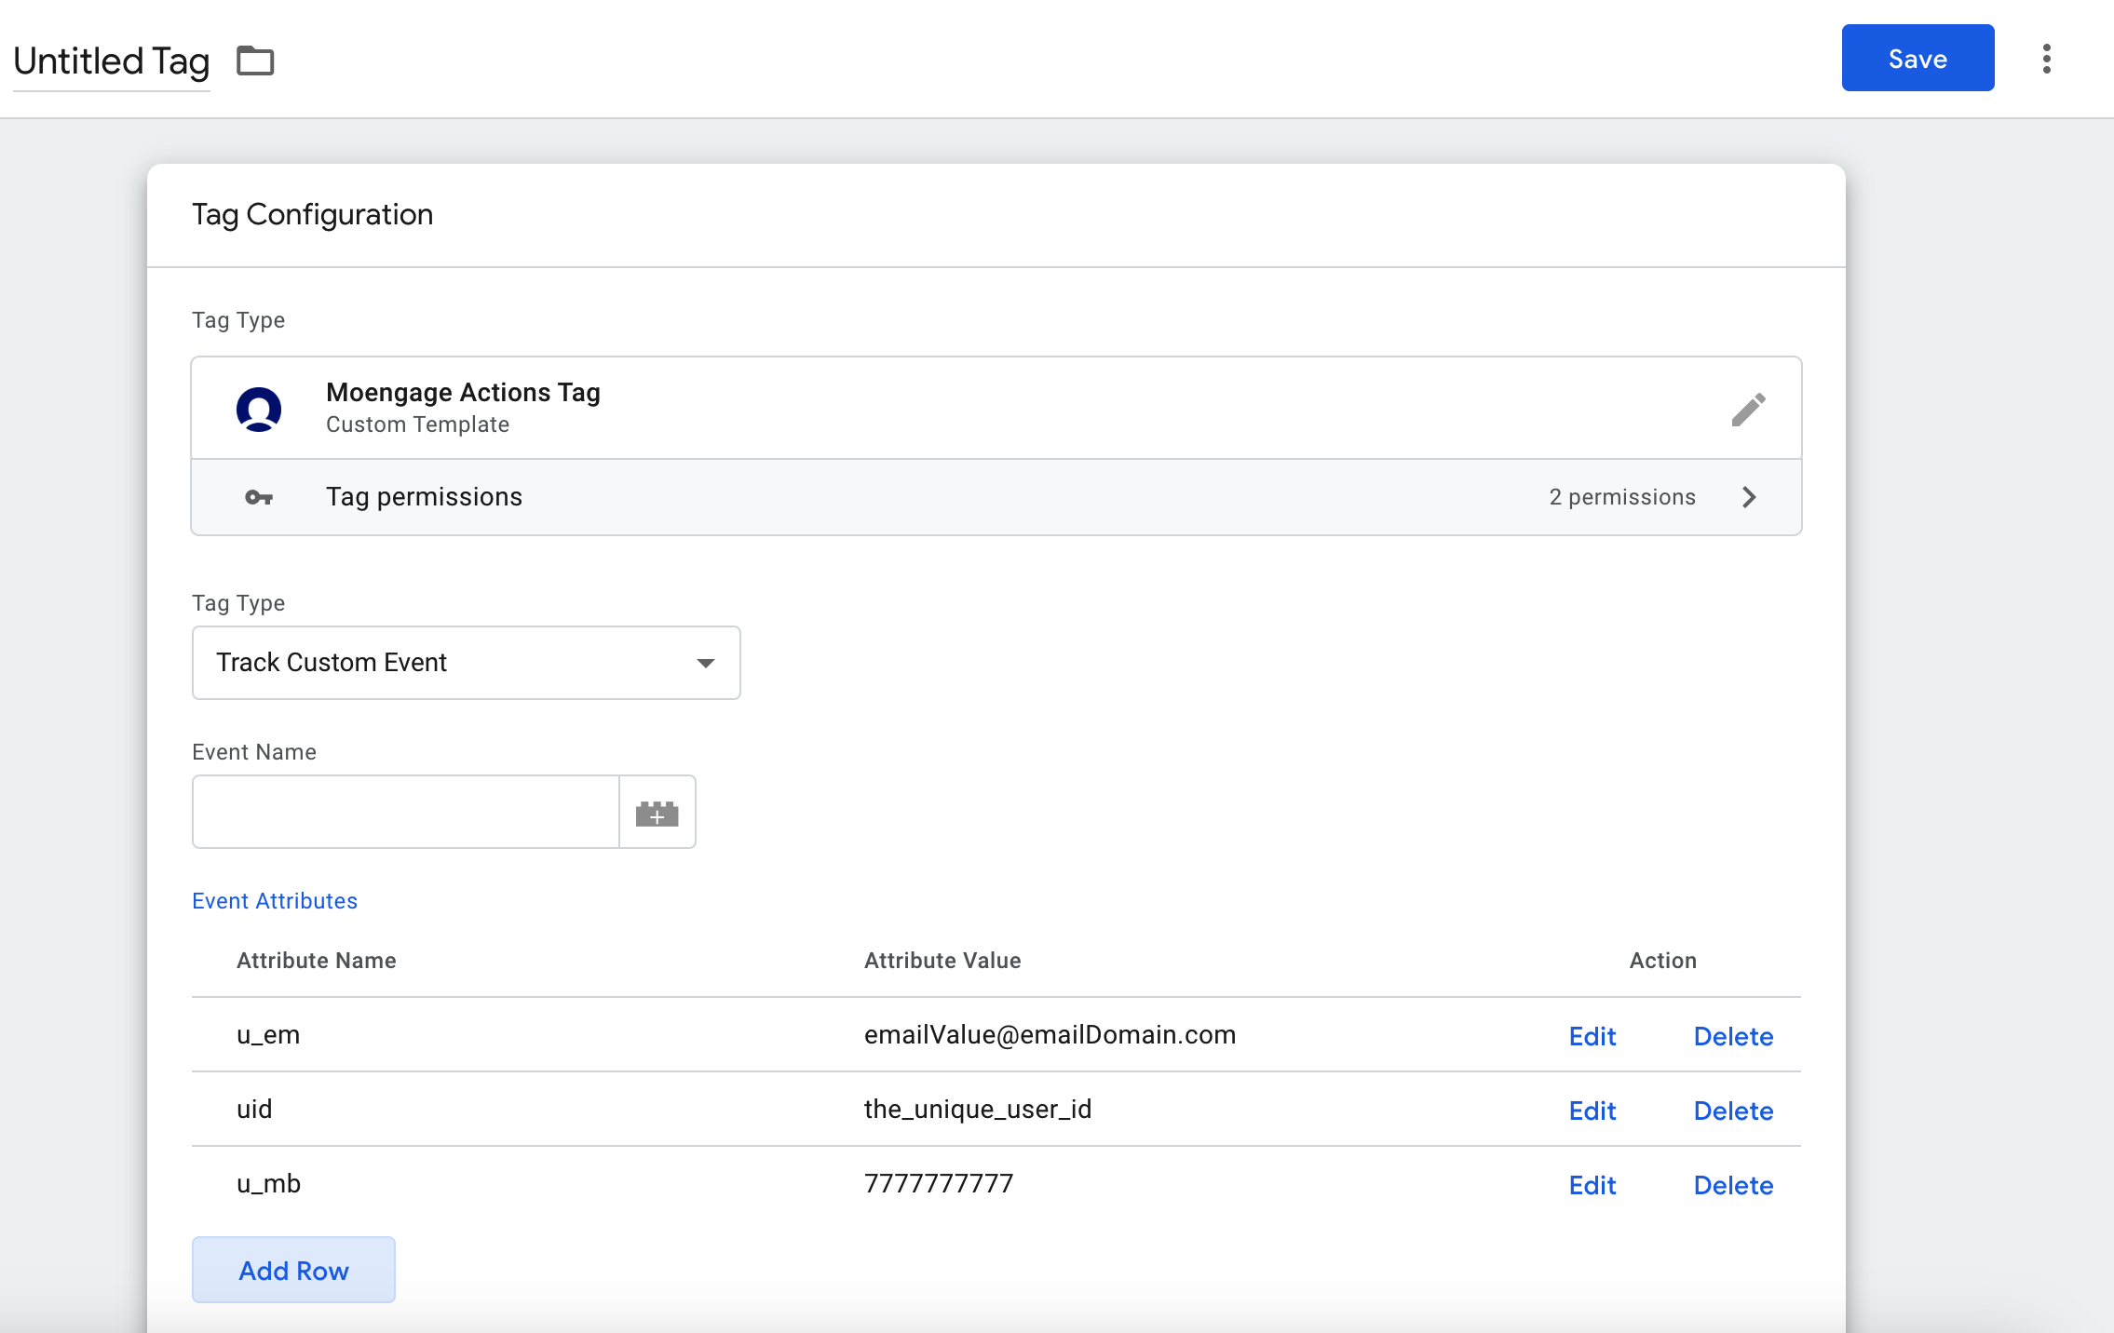Select the the_unique_user_id value
This screenshot has width=2114, height=1333.
[x=978, y=1110]
